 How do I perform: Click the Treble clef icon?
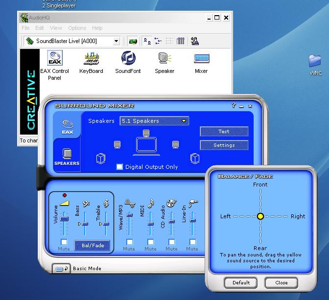(x=106, y=203)
